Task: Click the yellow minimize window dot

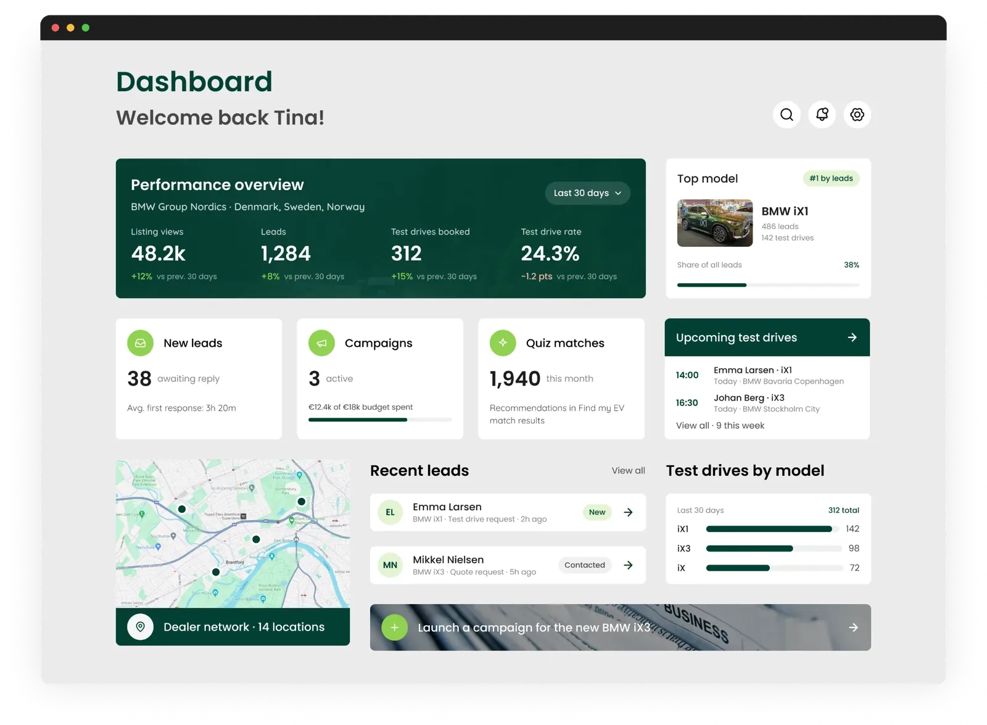Action: coord(70,28)
